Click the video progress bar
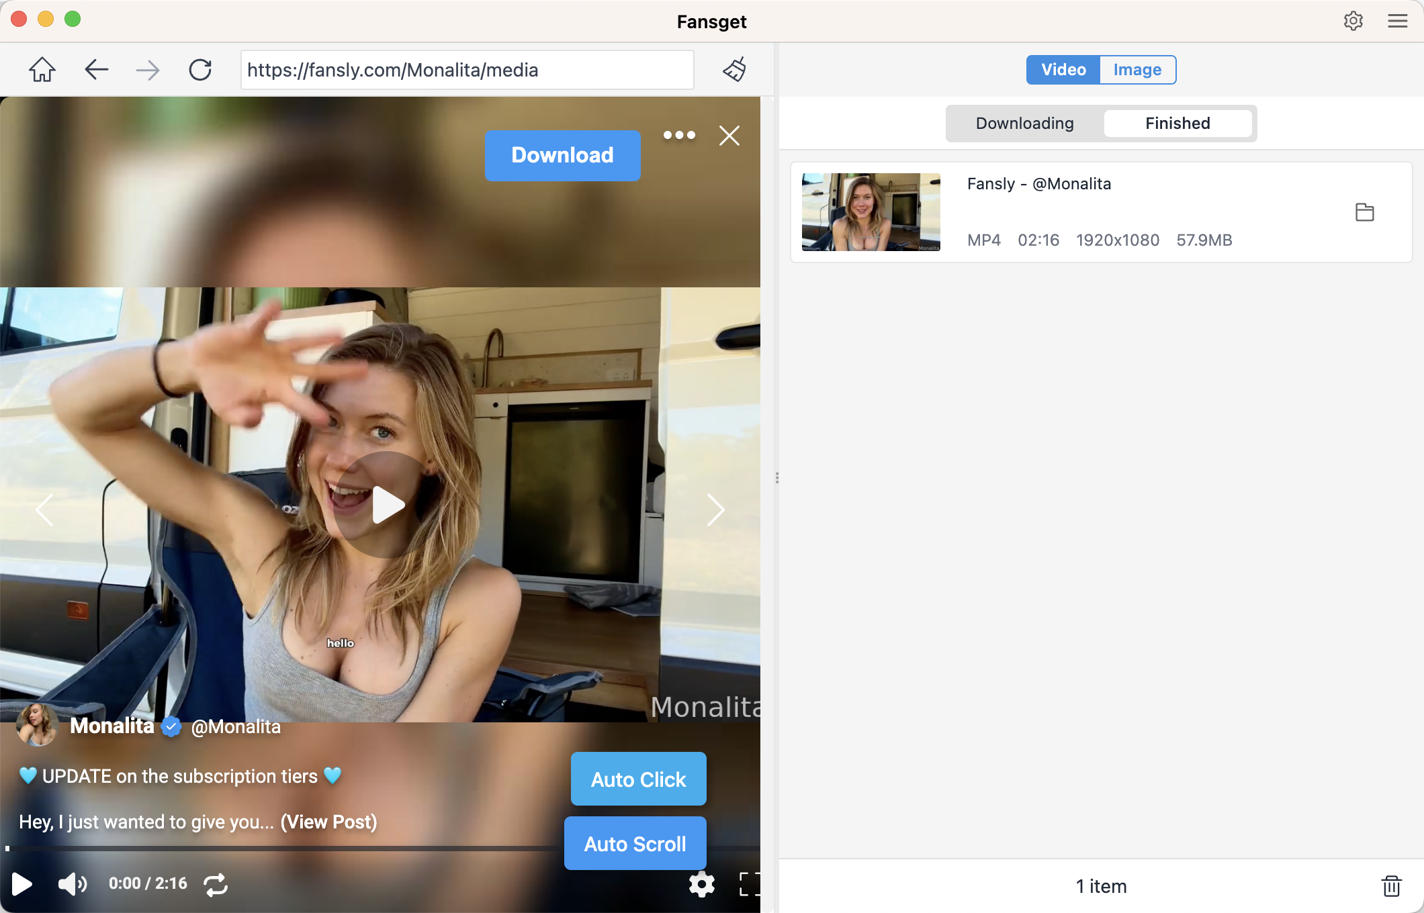Viewport: 1424px width, 913px height. [282, 849]
